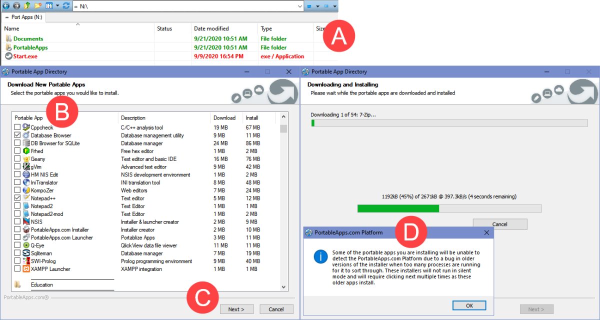Refresh the N:\ folder listing
The height and width of the screenshot is (320, 600).
coord(66,6)
